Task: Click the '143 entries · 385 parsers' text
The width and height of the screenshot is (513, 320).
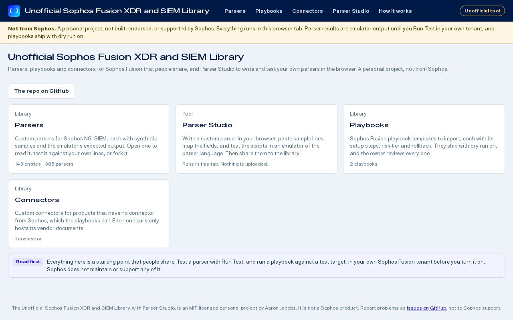Action: [x=44, y=164]
